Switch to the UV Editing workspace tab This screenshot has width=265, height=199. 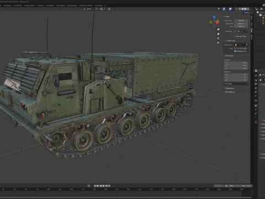click(x=18, y=6)
